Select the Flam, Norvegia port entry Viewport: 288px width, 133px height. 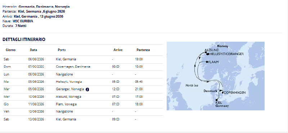(66, 104)
